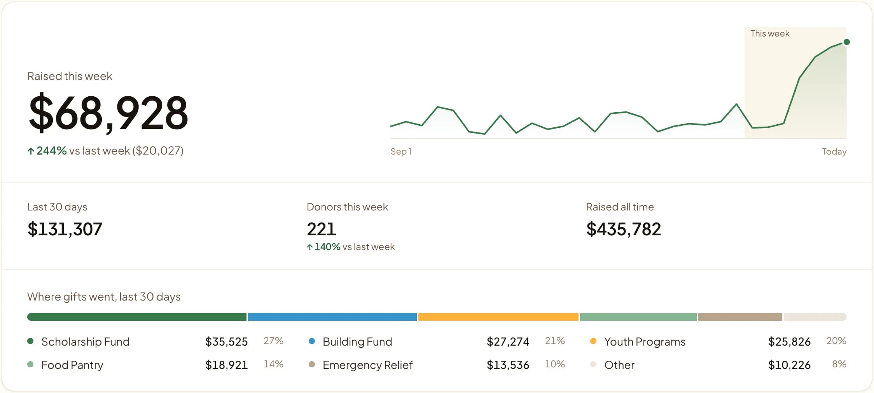Click the "Where gifts went, last 30 days" heading

click(104, 297)
